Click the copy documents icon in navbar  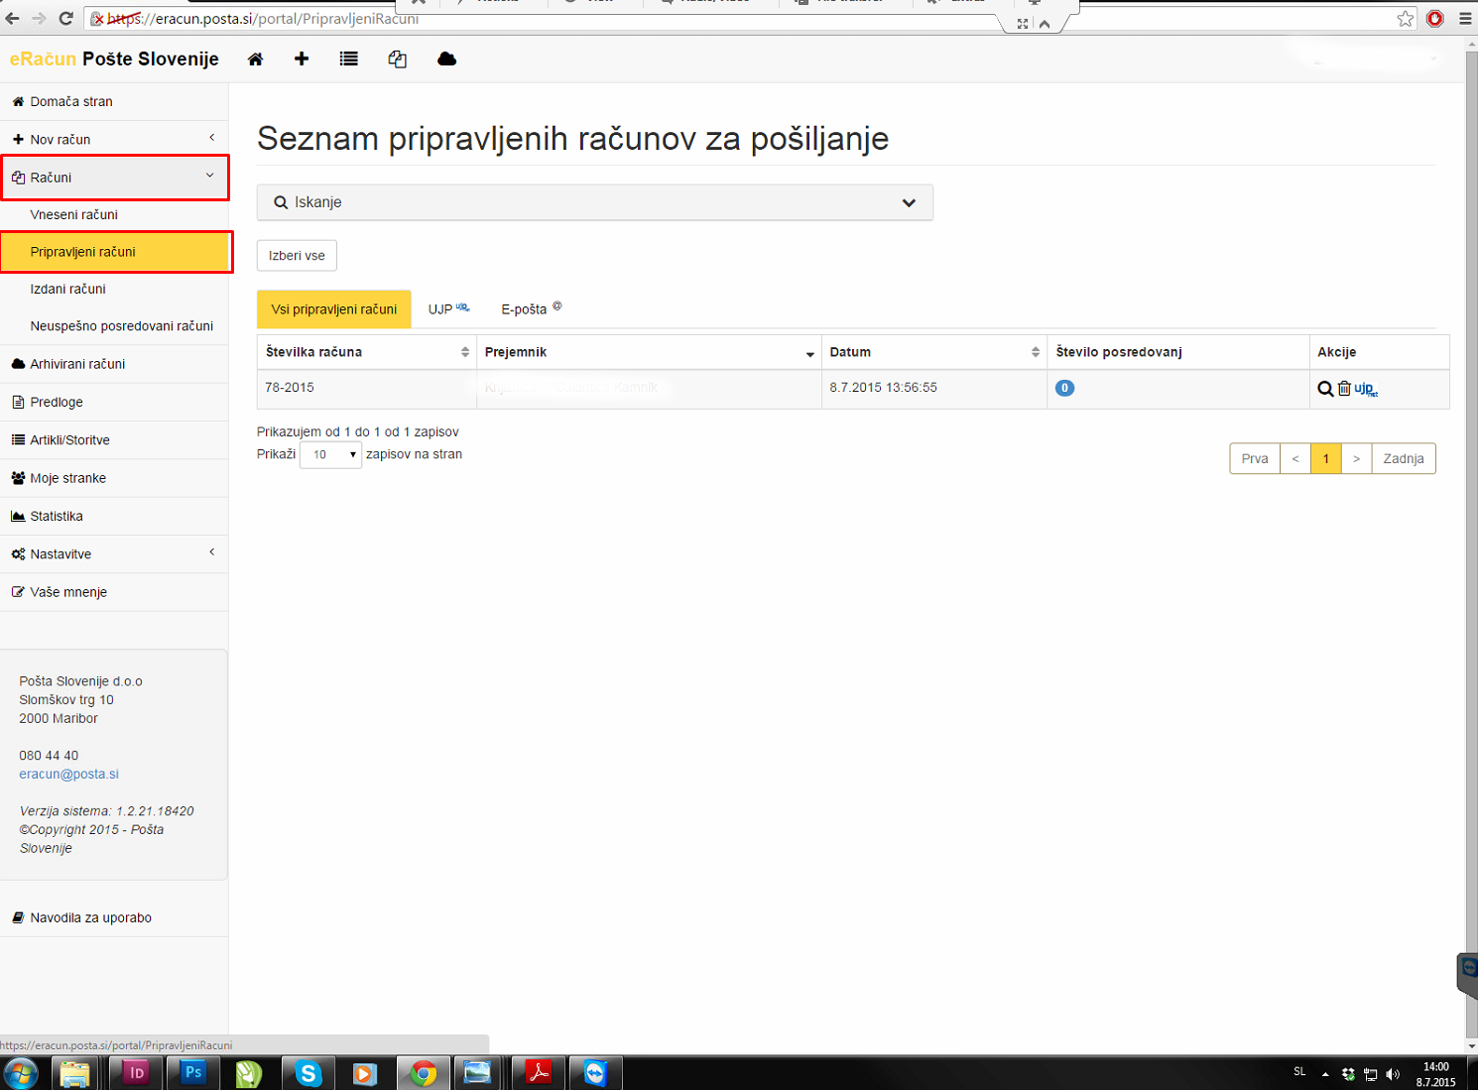(398, 59)
